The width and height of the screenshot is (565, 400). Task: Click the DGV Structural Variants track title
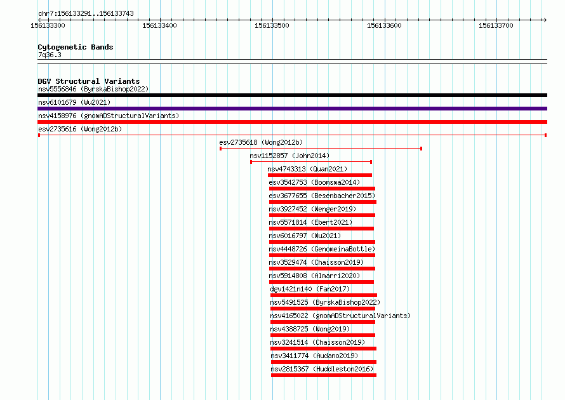point(89,81)
